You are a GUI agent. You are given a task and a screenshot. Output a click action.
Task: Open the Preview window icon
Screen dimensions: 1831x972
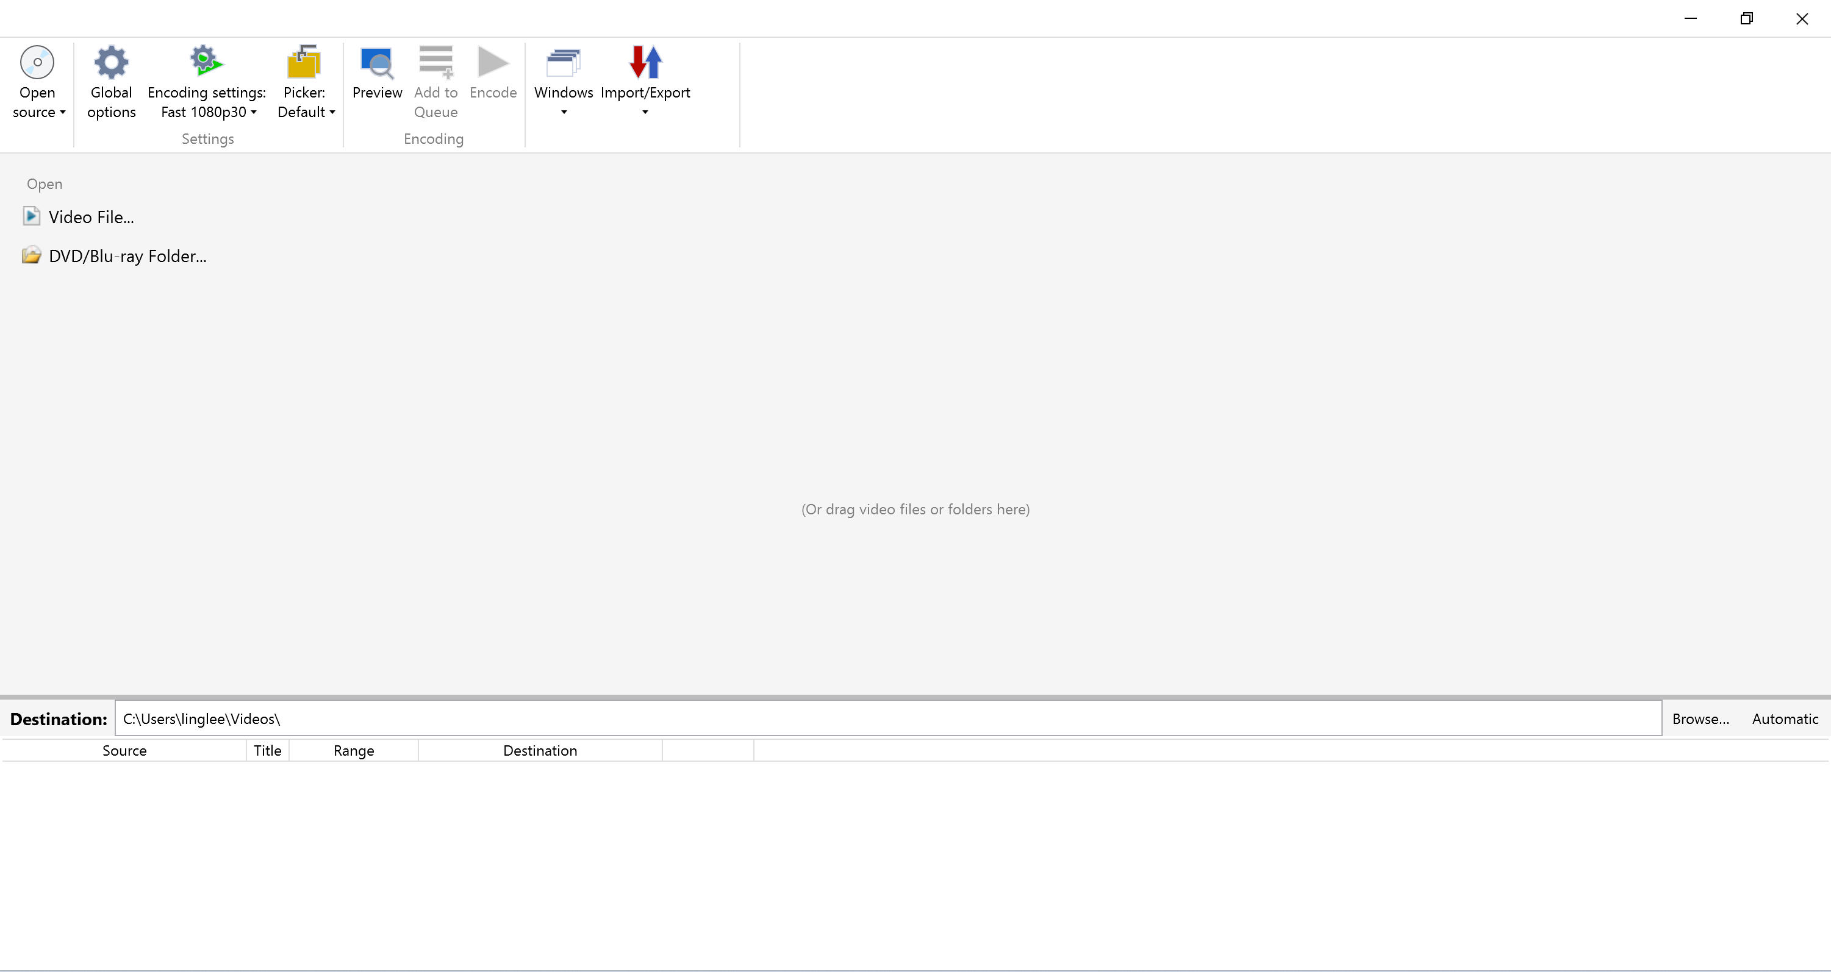tap(377, 63)
